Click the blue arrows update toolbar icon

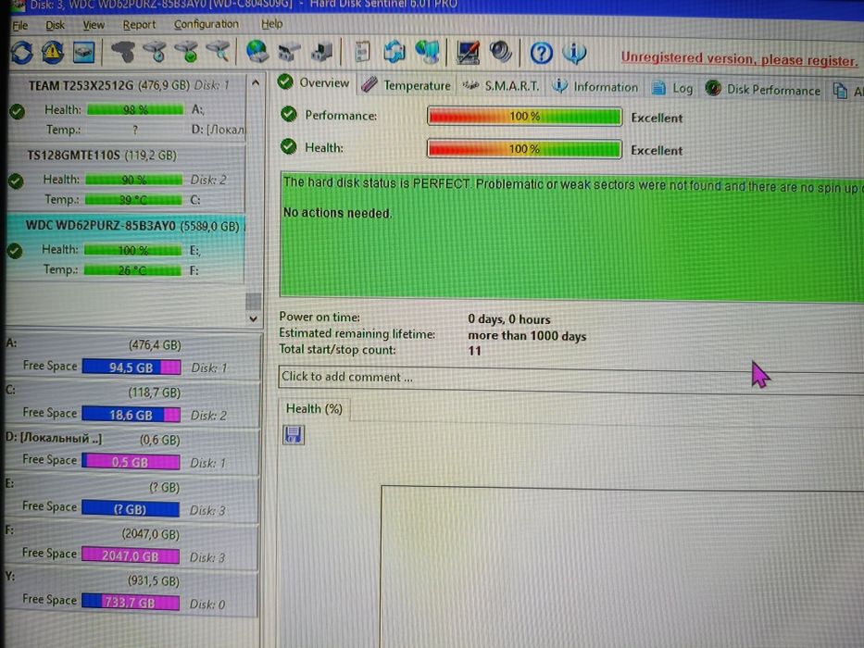[394, 53]
